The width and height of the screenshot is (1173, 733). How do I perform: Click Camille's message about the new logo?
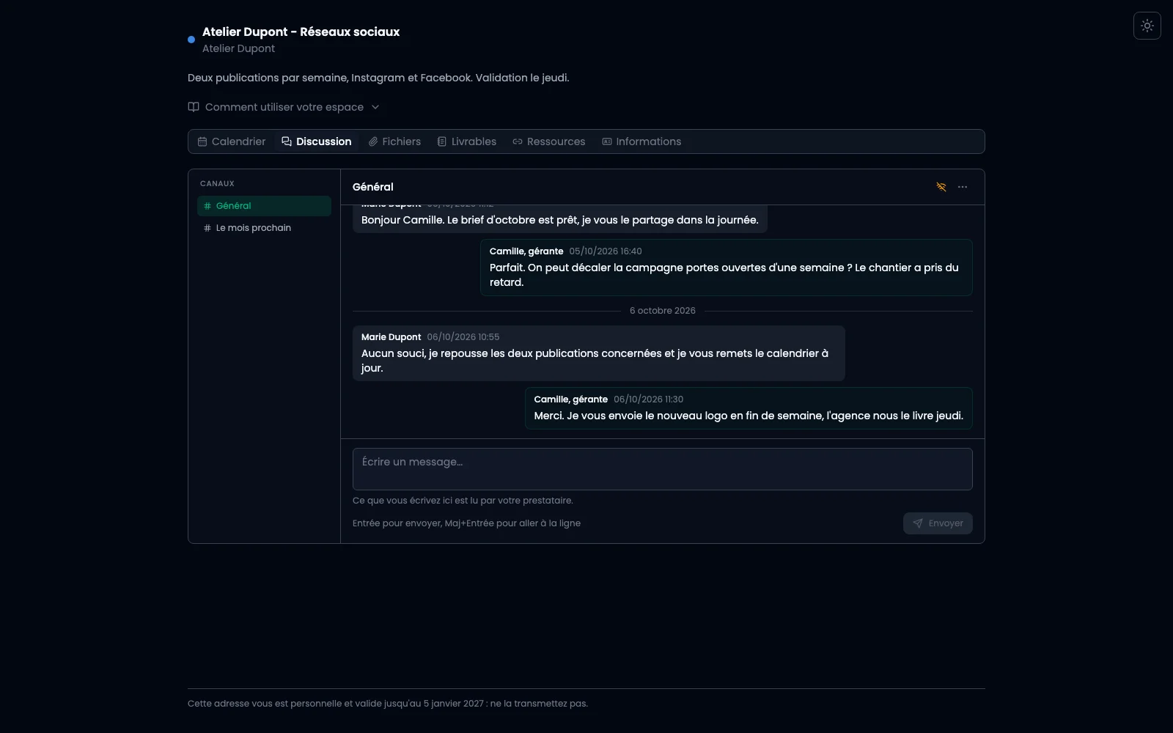click(x=749, y=408)
